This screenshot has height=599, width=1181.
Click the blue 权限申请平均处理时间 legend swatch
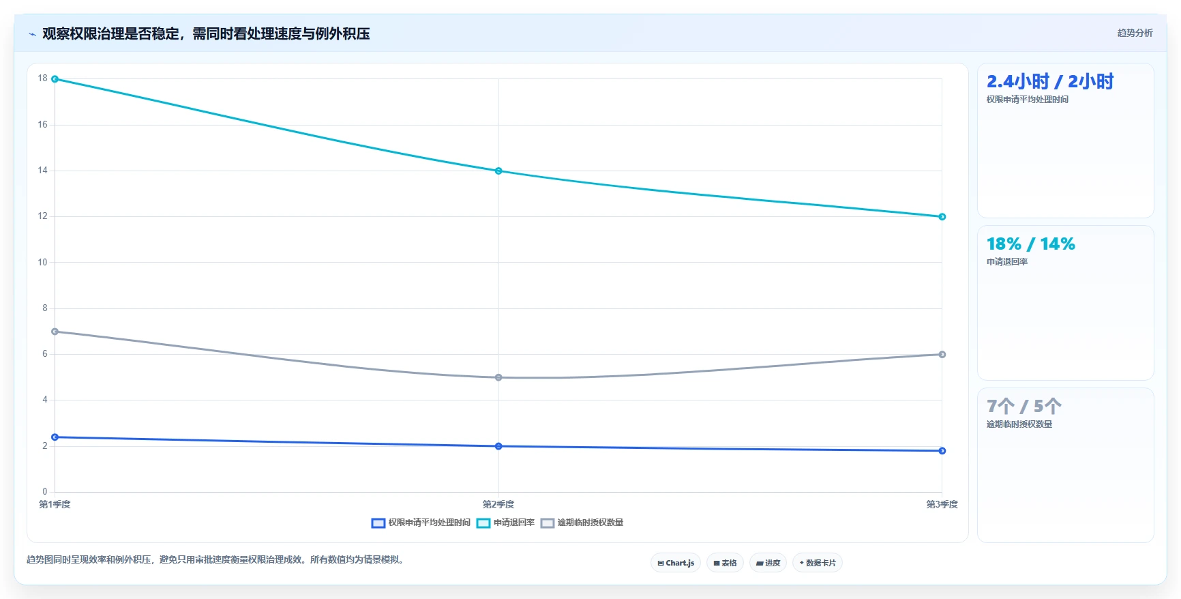(378, 523)
